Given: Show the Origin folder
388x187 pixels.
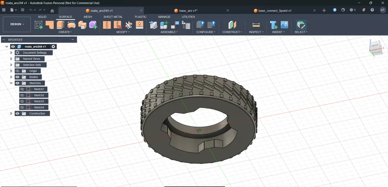Looking at the screenshot, I should coord(17,71).
